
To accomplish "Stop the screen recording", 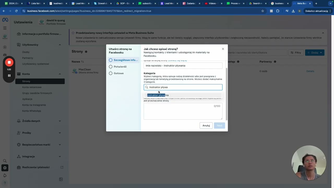I will pyautogui.click(x=9, y=62).
